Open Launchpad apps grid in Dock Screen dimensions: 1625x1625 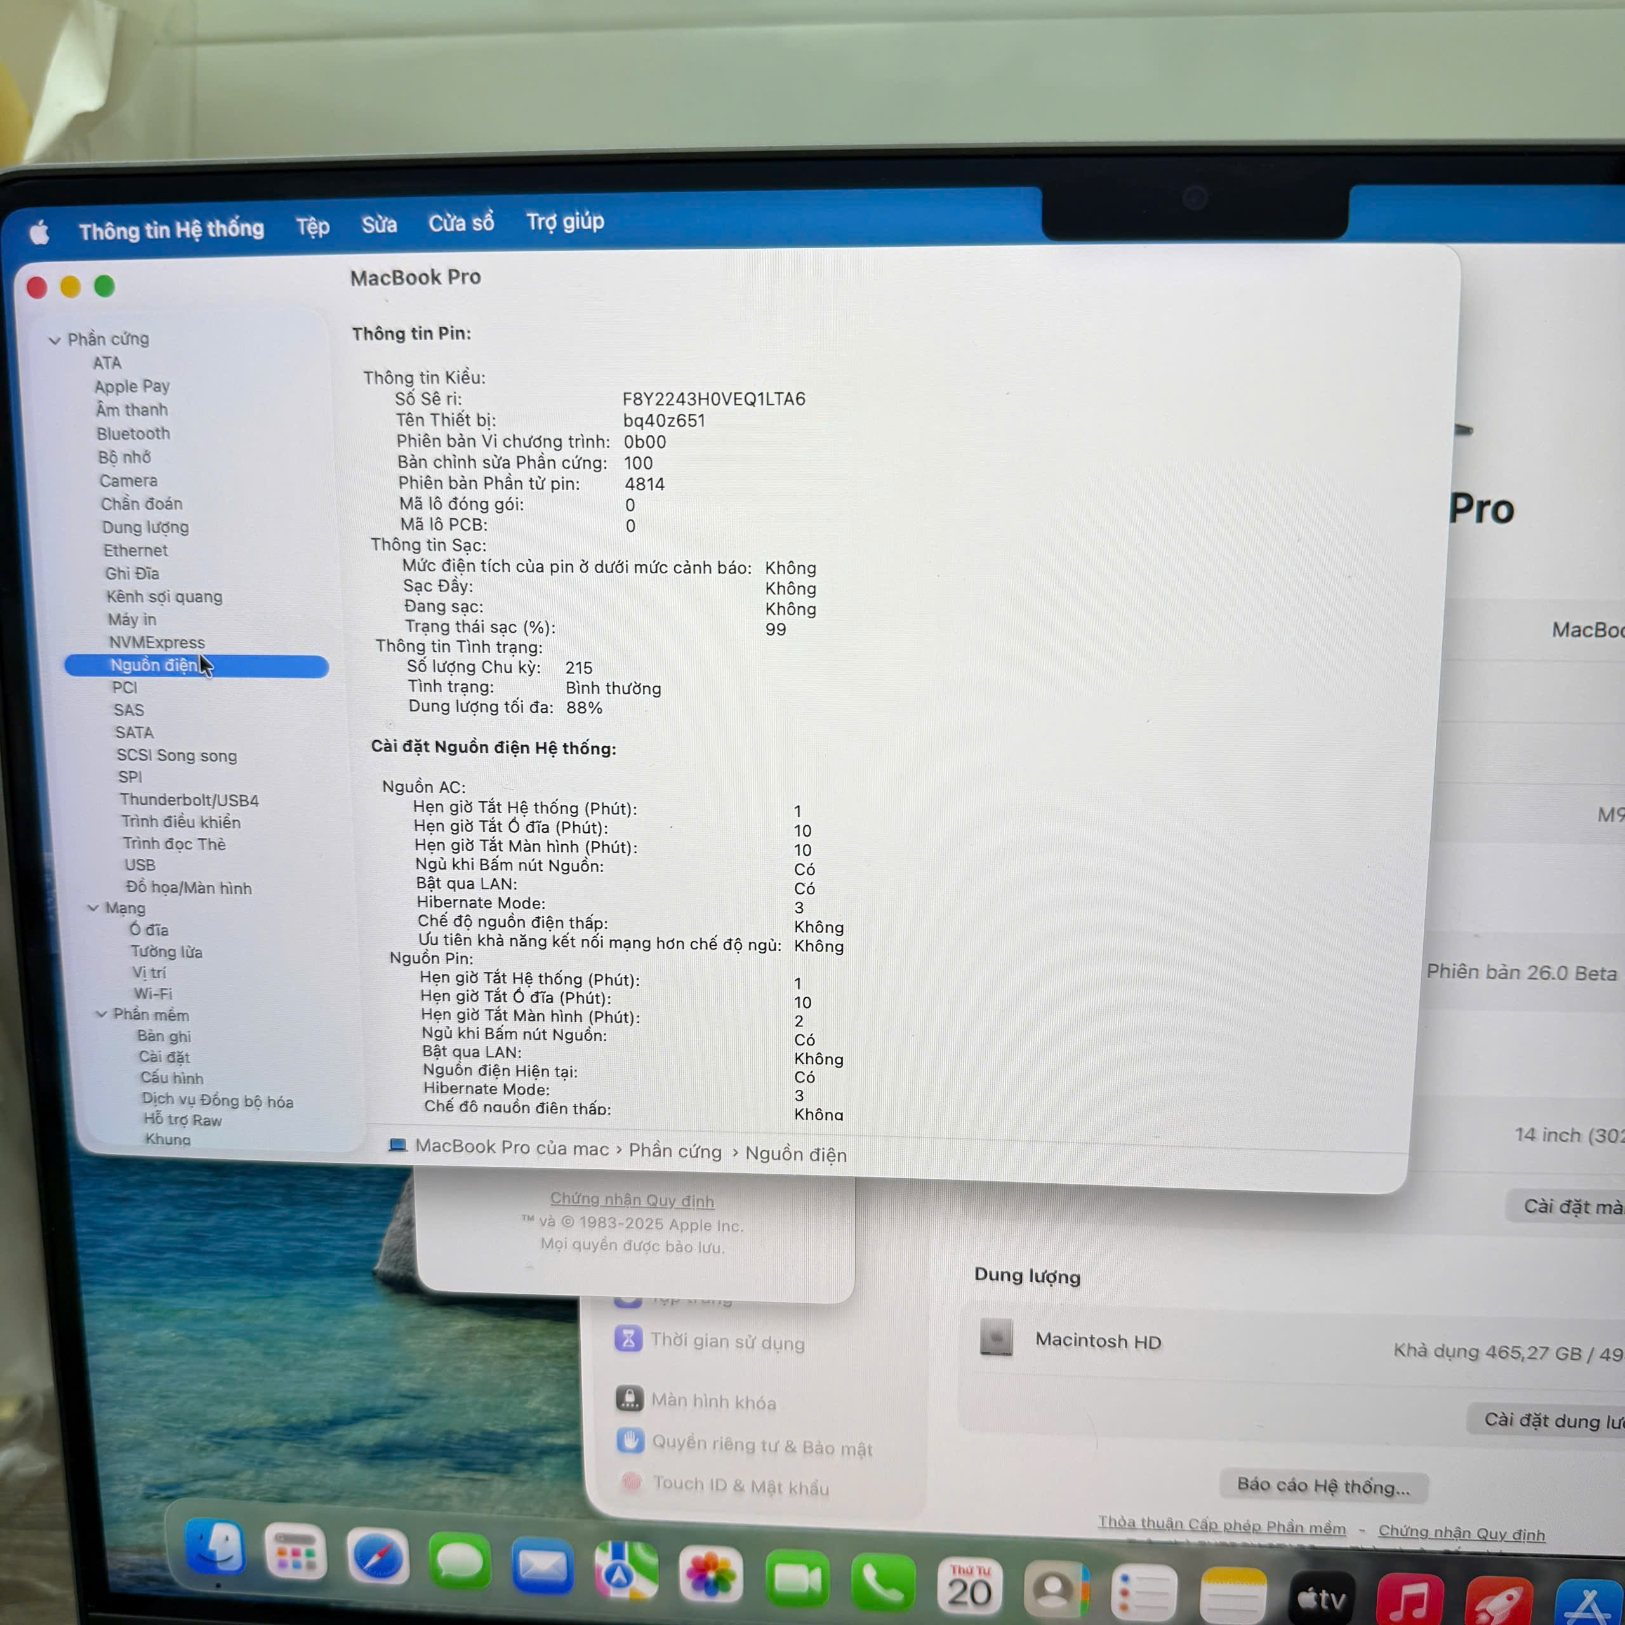pyautogui.click(x=295, y=1553)
